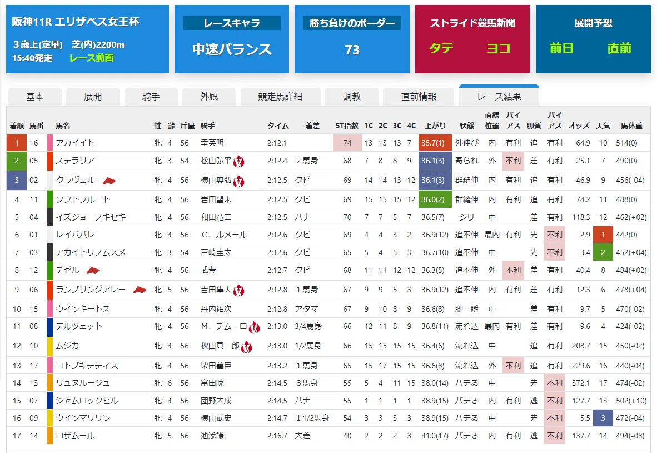Open the レース動画 link
The image size is (657, 459).
coord(91,58)
